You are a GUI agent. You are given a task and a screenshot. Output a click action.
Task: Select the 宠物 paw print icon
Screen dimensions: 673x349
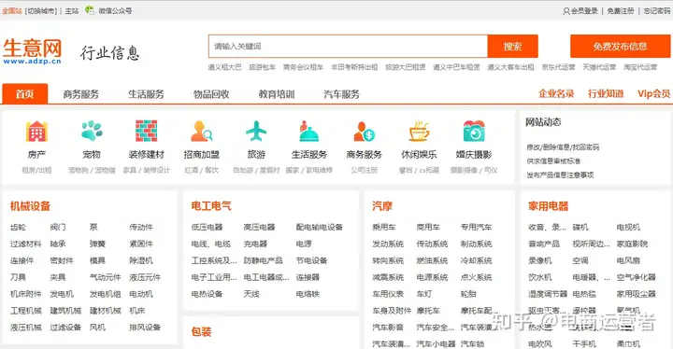pos(92,131)
